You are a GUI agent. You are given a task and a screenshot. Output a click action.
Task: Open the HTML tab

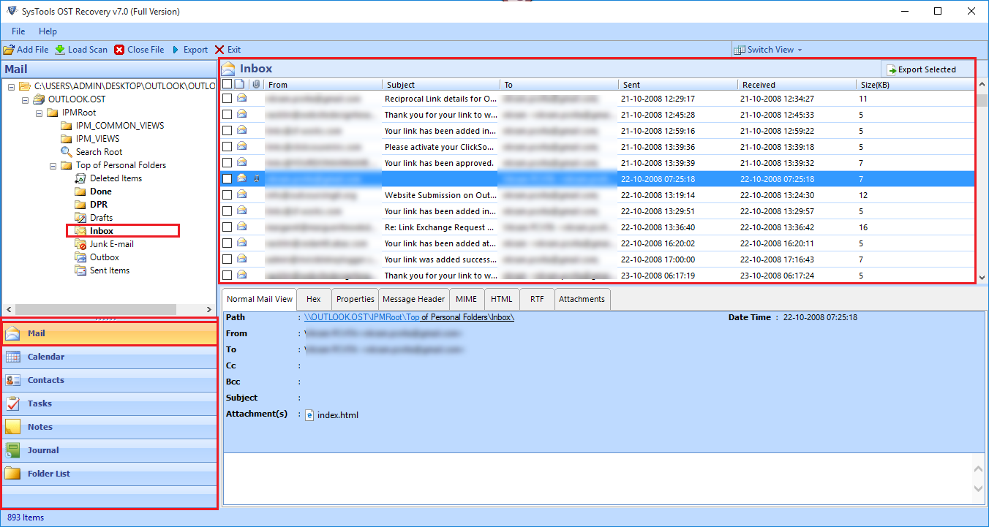(502, 299)
